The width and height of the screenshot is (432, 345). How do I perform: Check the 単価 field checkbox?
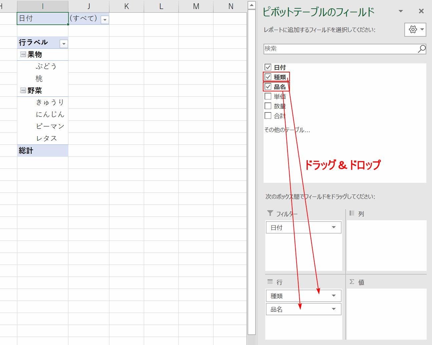268,96
